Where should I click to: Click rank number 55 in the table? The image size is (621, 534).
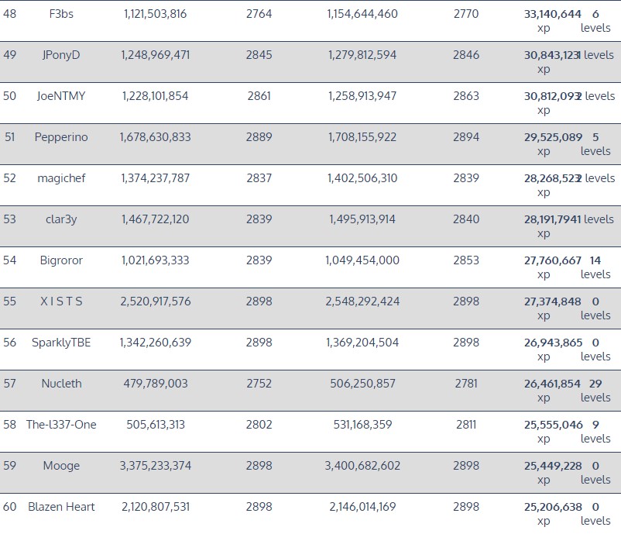9,301
